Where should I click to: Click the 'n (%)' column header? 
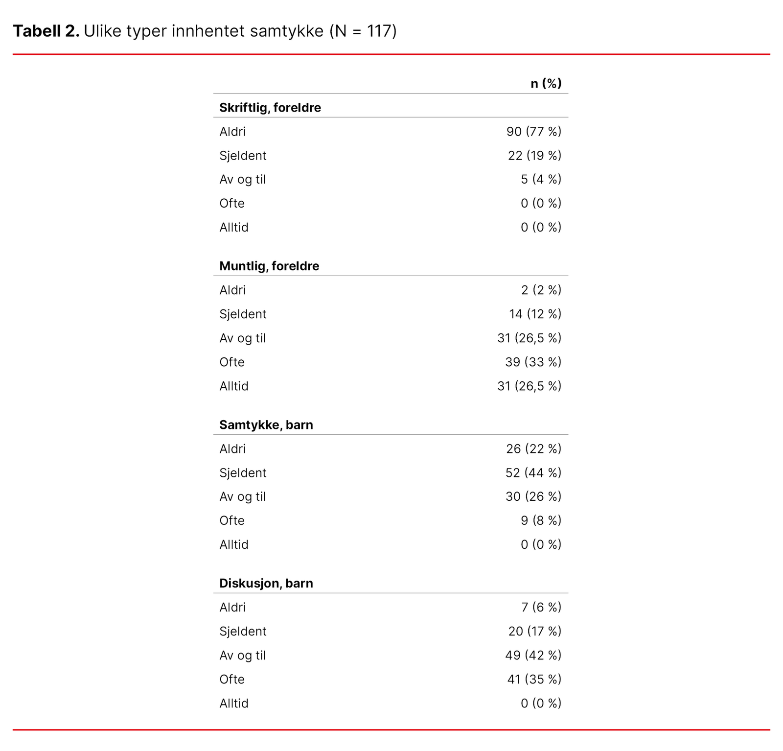coord(546,84)
